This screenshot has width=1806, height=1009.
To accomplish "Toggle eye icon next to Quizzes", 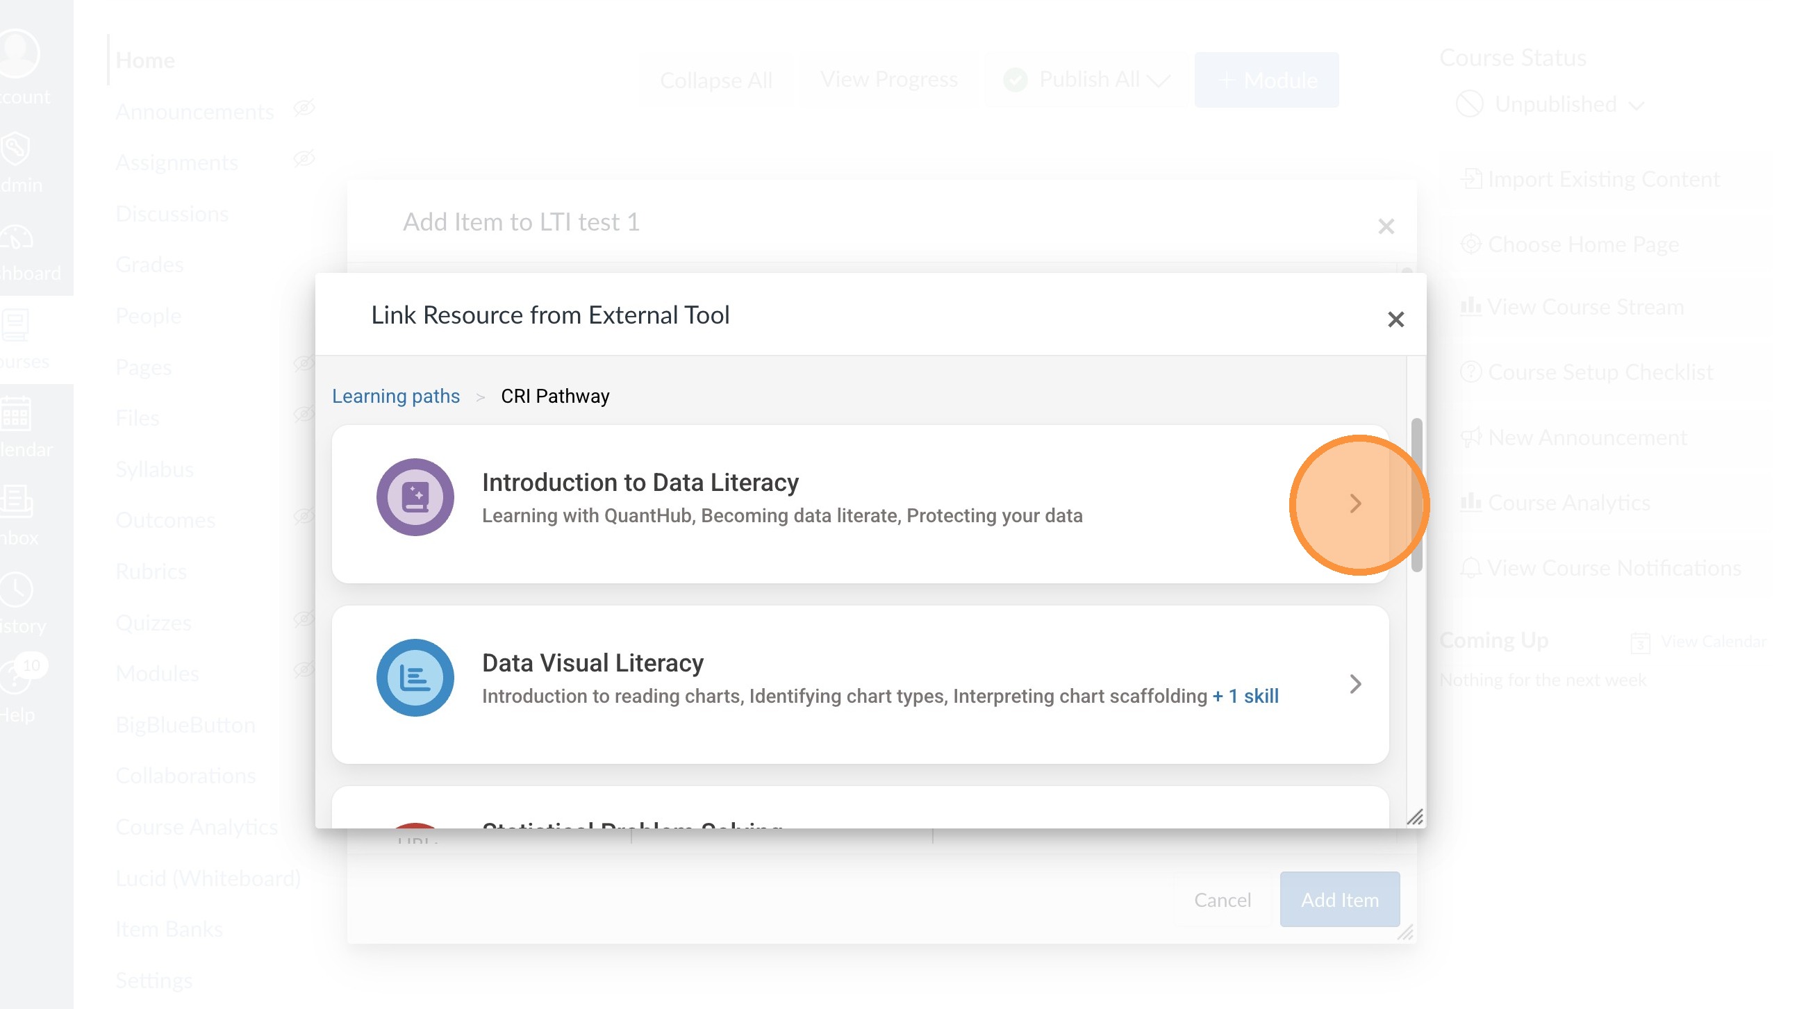I will point(304,619).
